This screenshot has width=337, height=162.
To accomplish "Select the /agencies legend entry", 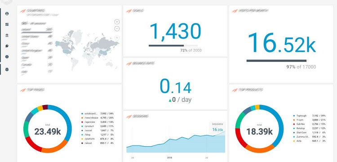I will click(x=98, y=122).
